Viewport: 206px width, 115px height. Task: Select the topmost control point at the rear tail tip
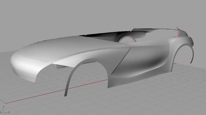(177, 28)
